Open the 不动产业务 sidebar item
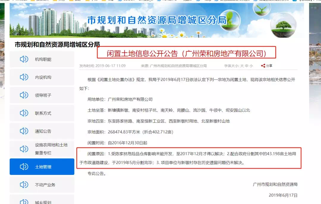The height and width of the screenshot is (204, 321). point(42,185)
